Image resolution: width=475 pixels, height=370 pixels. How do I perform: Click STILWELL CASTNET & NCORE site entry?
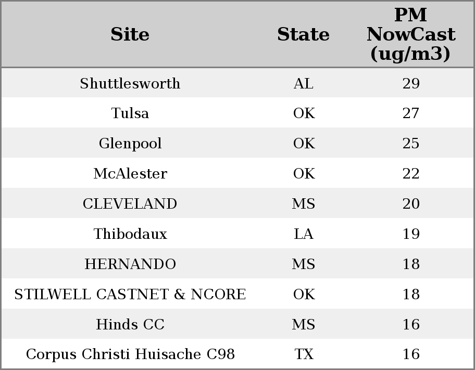(130, 295)
